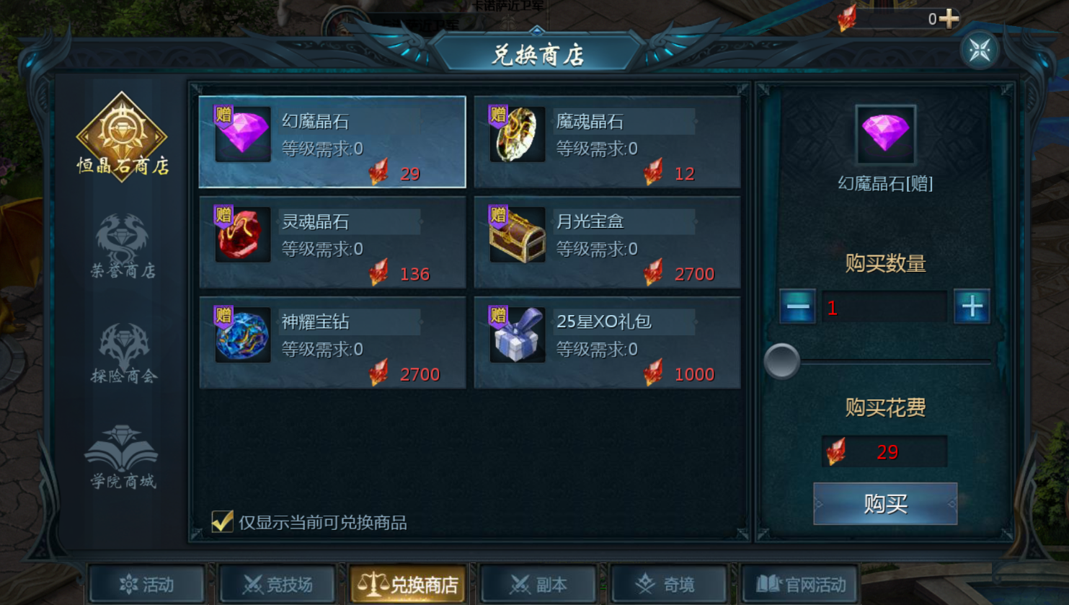
Task: Toggle 仅显示当前可兑换商品 checkbox
Action: click(x=222, y=521)
